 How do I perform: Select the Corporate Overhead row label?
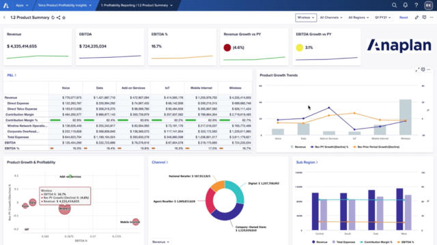click(x=23, y=131)
